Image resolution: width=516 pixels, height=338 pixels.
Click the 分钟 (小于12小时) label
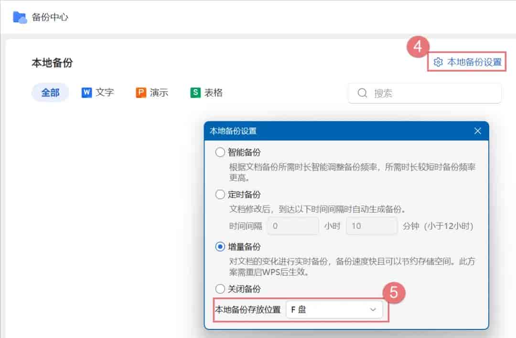click(x=438, y=226)
